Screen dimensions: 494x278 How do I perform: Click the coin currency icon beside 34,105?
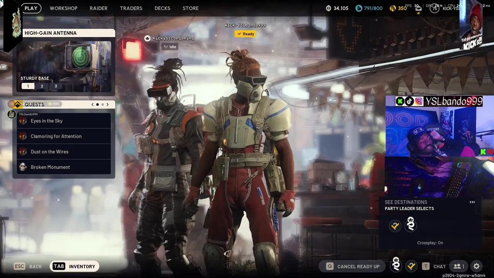[328, 8]
